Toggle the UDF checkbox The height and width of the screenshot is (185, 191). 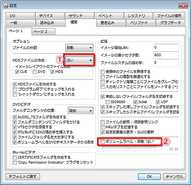tap(158, 102)
